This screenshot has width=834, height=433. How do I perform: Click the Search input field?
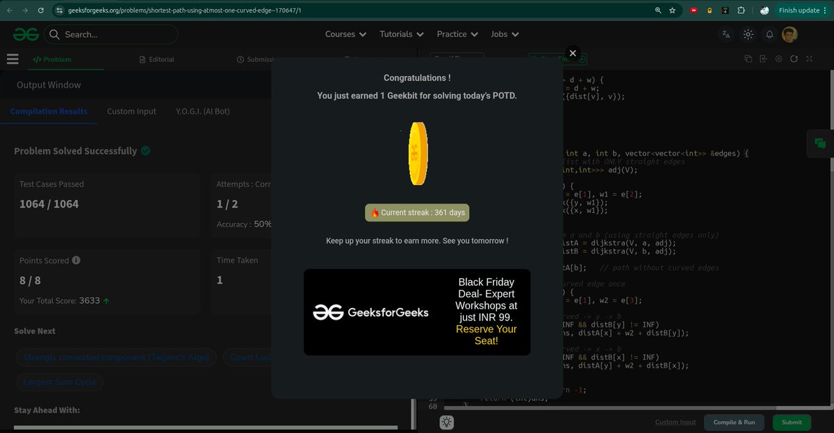[x=111, y=34]
